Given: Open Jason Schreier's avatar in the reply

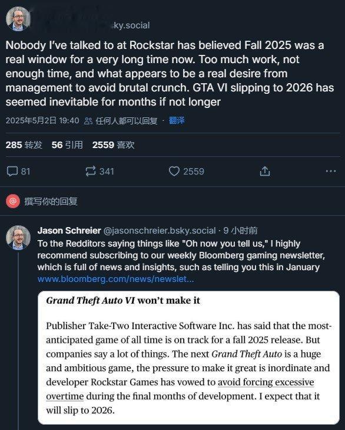Looking at the screenshot, I should pyautogui.click(x=18, y=238).
